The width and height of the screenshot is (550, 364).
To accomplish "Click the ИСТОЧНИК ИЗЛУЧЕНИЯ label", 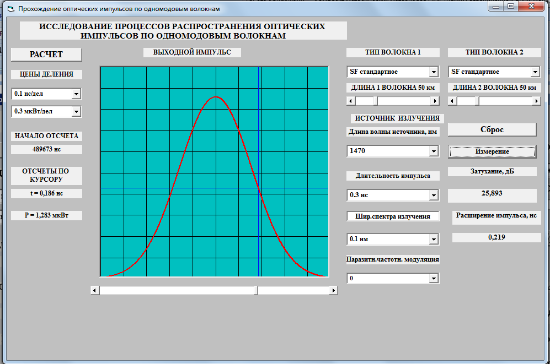I will click(x=397, y=118).
